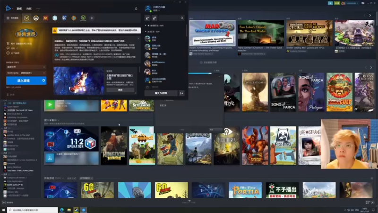Select 'DARK SOULS III' in Steam sidebar

pos(15,185)
